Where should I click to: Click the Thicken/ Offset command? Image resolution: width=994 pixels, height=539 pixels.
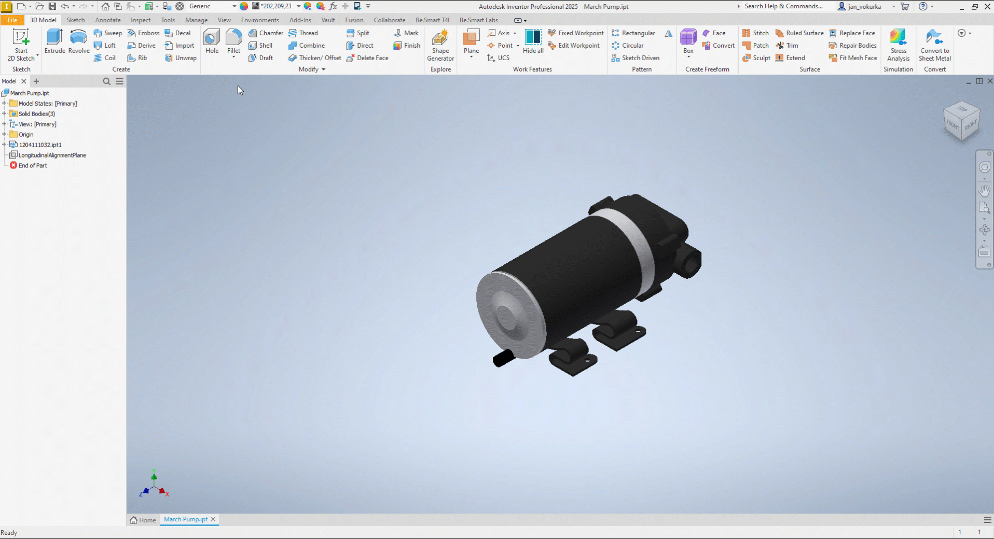[315, 58]
